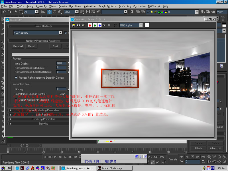Select the Pan hand viewport tool

click(214, 162)
